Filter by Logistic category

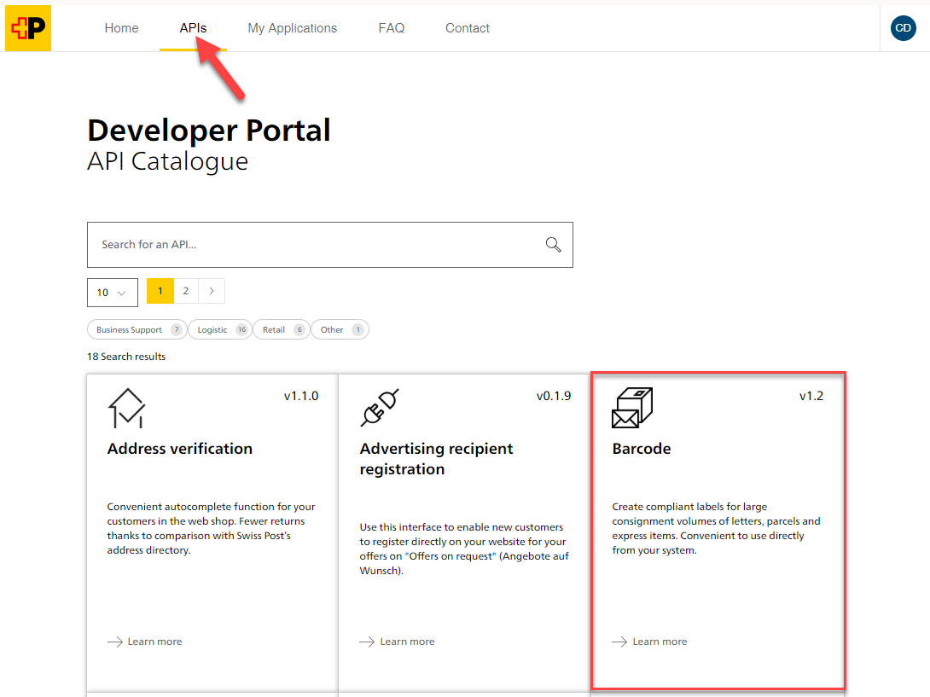(x=220, y=330)
